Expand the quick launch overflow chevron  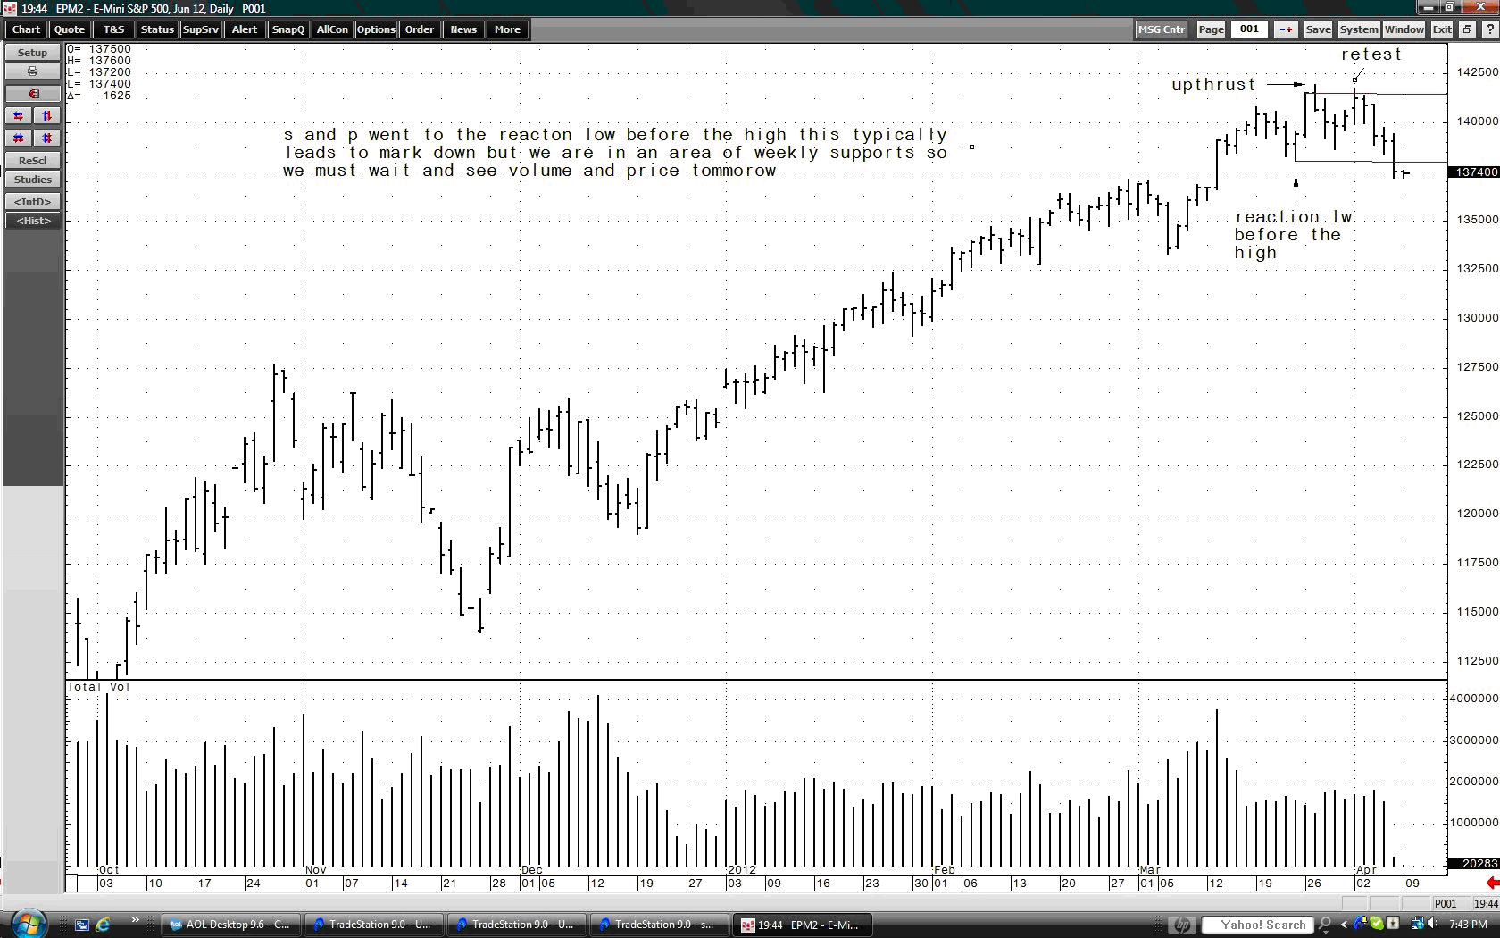pyautogui.click(x=135, y=920)
